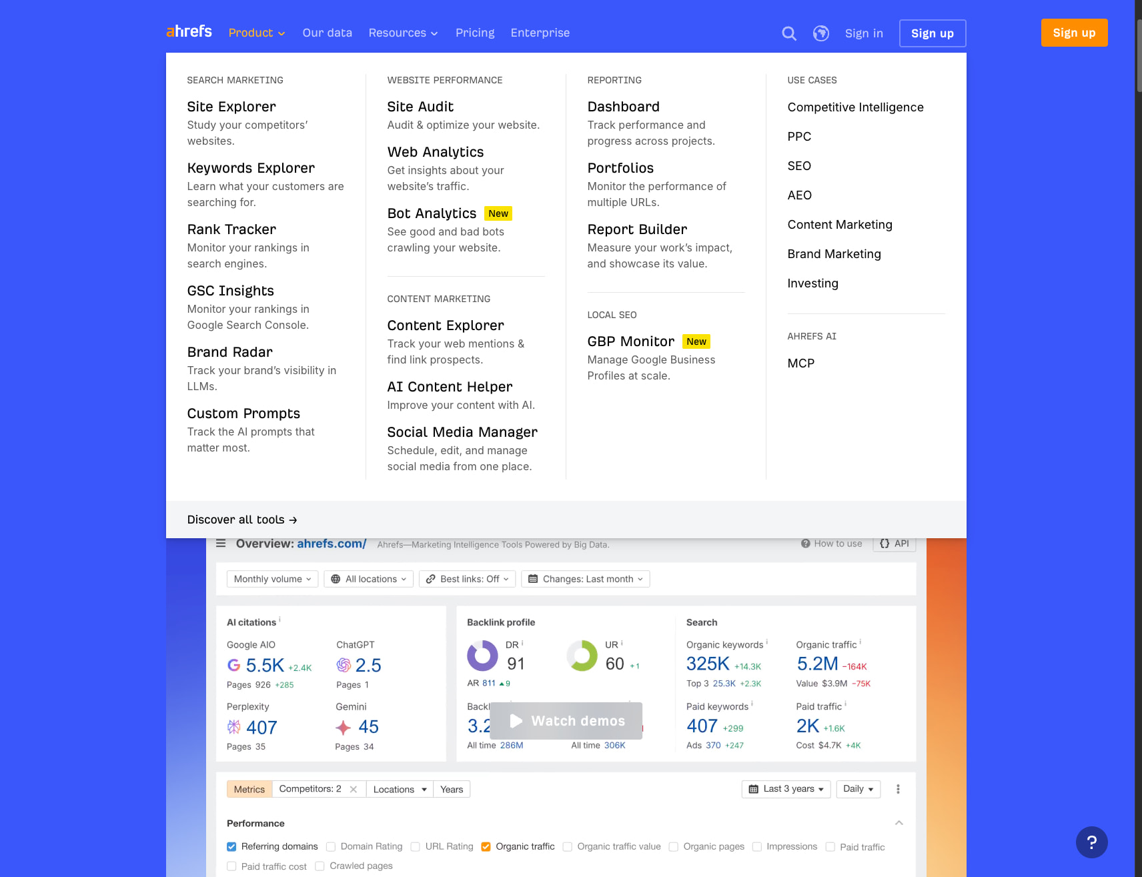Click the Sign in link
The image size is (1142, 877).
tap(864, 33)
